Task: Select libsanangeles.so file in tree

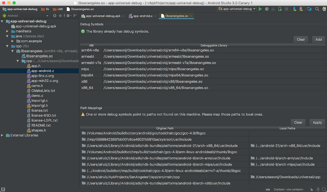Action: point(37,56)
